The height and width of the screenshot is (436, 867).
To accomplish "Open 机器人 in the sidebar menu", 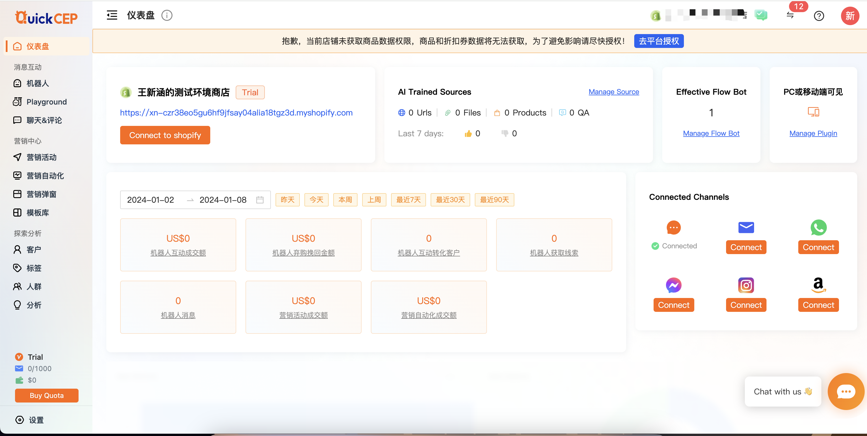I will [38, 83].
